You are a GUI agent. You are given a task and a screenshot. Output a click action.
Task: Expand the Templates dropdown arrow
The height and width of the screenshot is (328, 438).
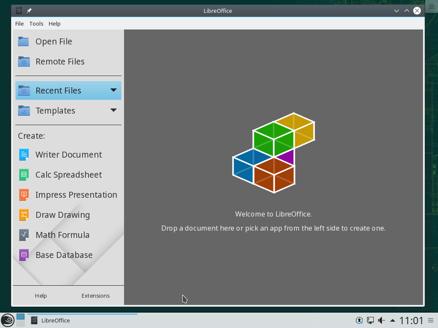pyautogui.click(x=113, y=110)
